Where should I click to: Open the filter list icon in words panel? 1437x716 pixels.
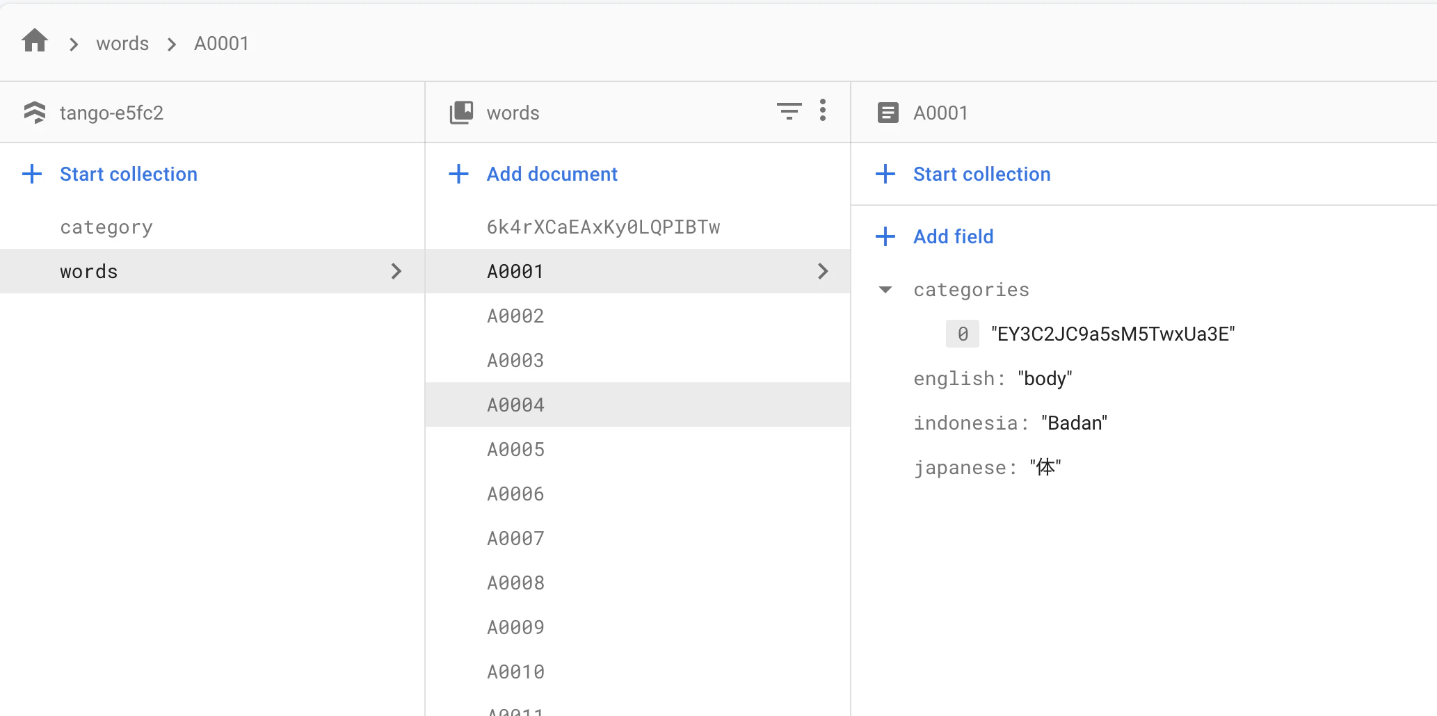[789, 111]
